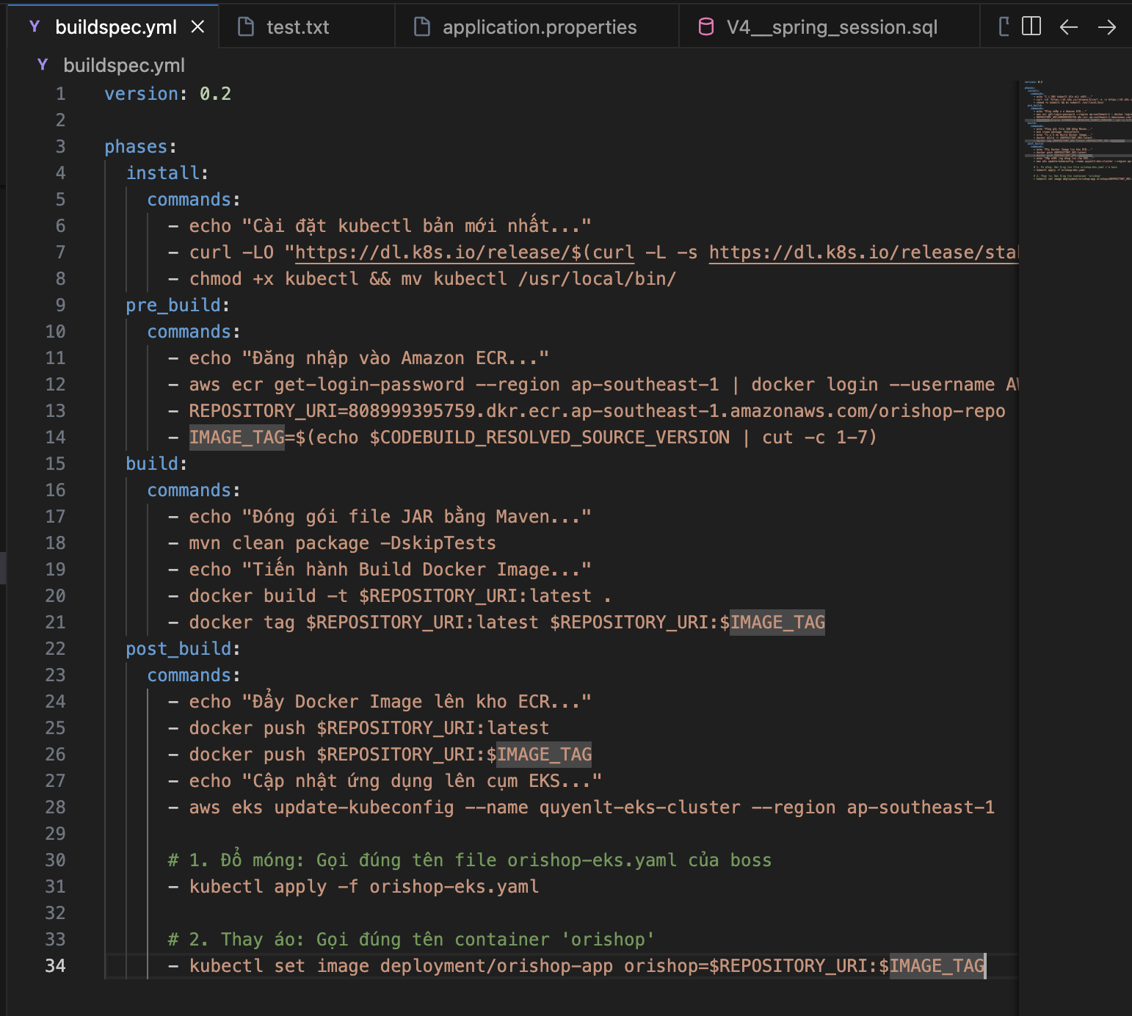
Task: Click the pink database icon on SQL tab
Action: point(705,27)
